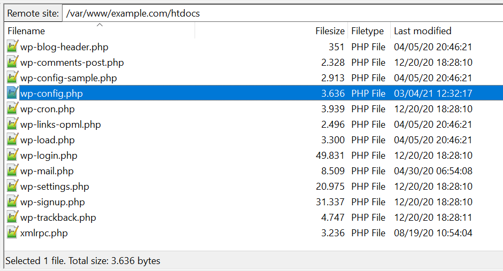The image size is (503, 271).
Task: Click the wp-load.php file icon
Action: [x=12, y=140]
